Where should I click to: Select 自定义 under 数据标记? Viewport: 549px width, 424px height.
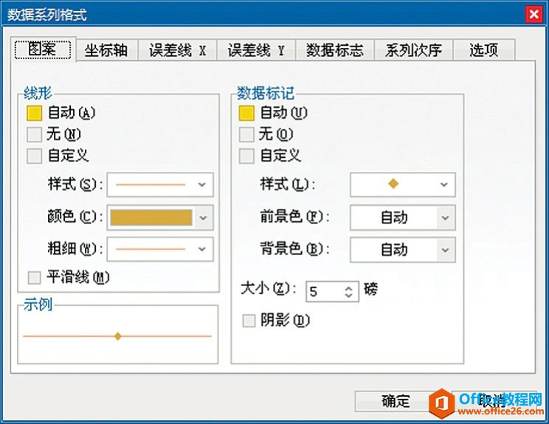pos(246,156)
